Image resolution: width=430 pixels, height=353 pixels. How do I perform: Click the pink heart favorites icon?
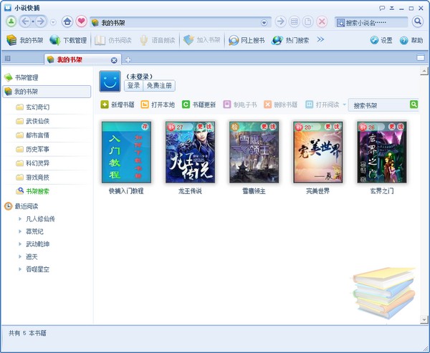pos(82,21)
